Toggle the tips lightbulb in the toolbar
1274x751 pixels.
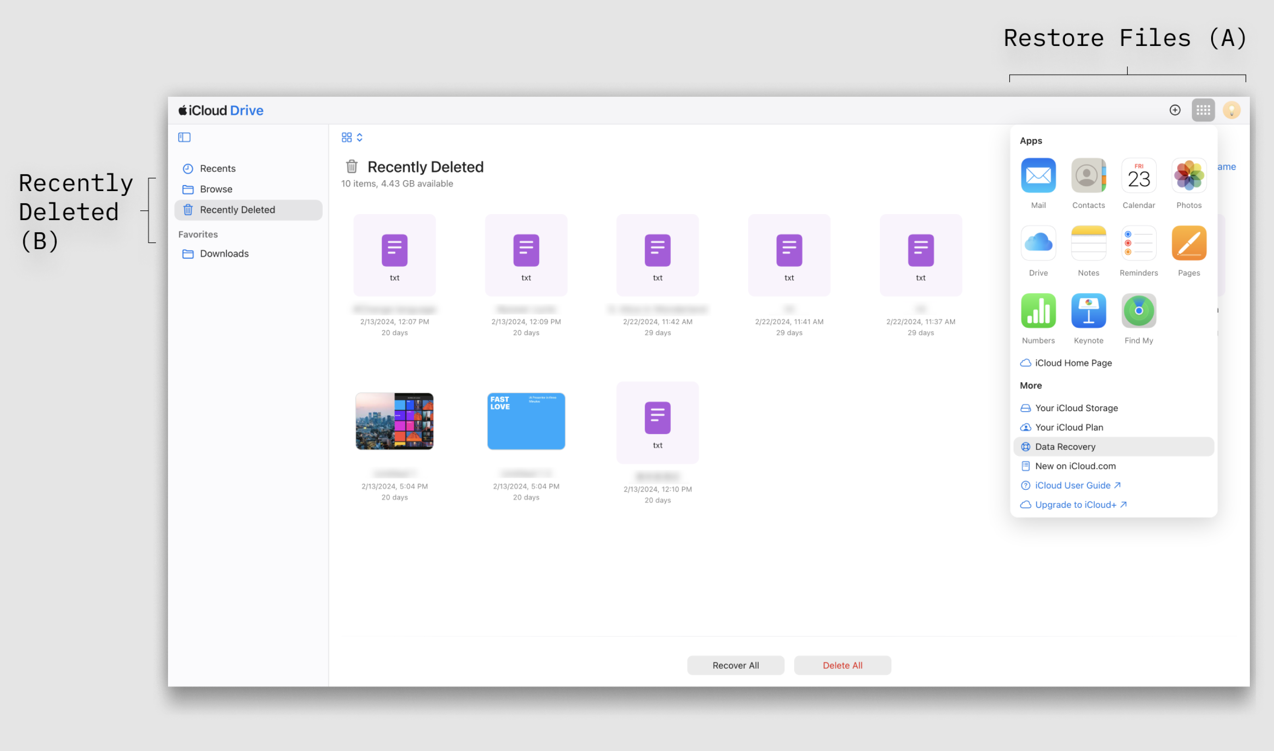(x=1232, y=110)
